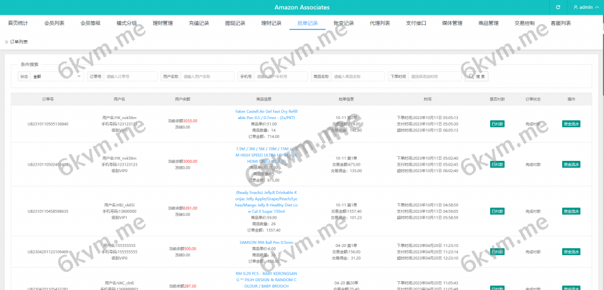Click 资金流水 for order UB2304201123109469
The height and width of the screenshot is (290, 604).
pyautogui.click(x=571, y=252)
